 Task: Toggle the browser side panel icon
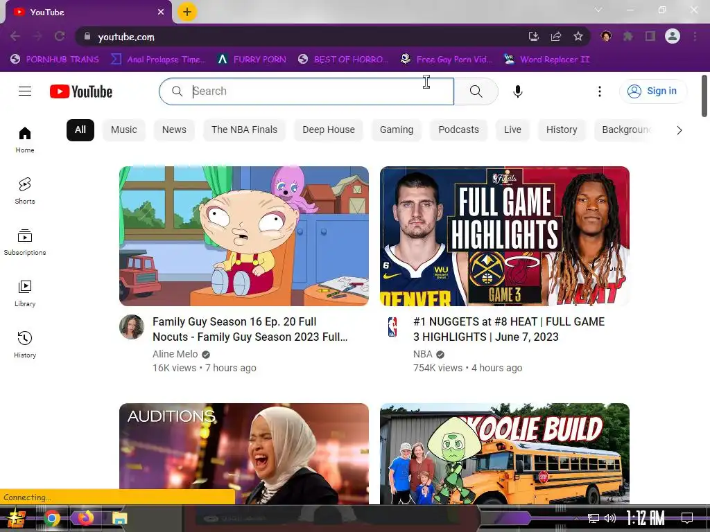tap(650, 36)
